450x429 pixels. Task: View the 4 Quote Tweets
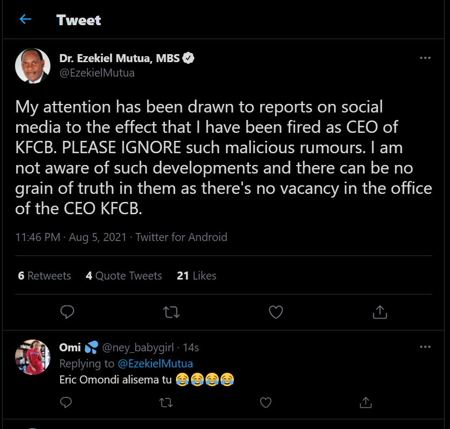click(x=124, y=276)
